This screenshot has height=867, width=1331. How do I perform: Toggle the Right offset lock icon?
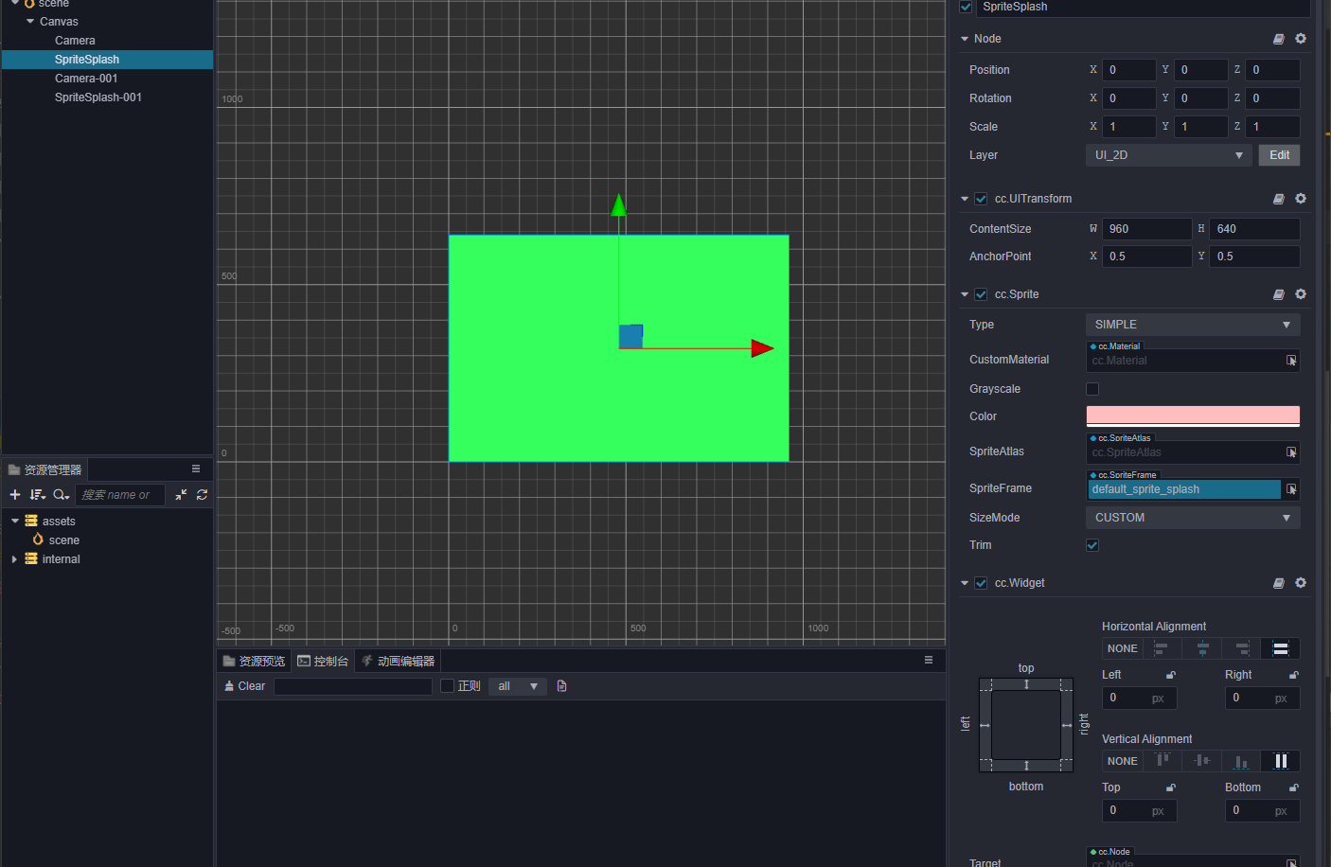[1294, 675]
